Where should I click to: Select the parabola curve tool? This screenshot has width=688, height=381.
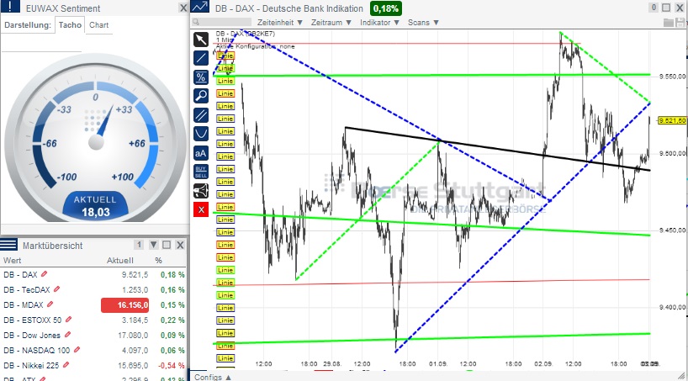(201, 134)
